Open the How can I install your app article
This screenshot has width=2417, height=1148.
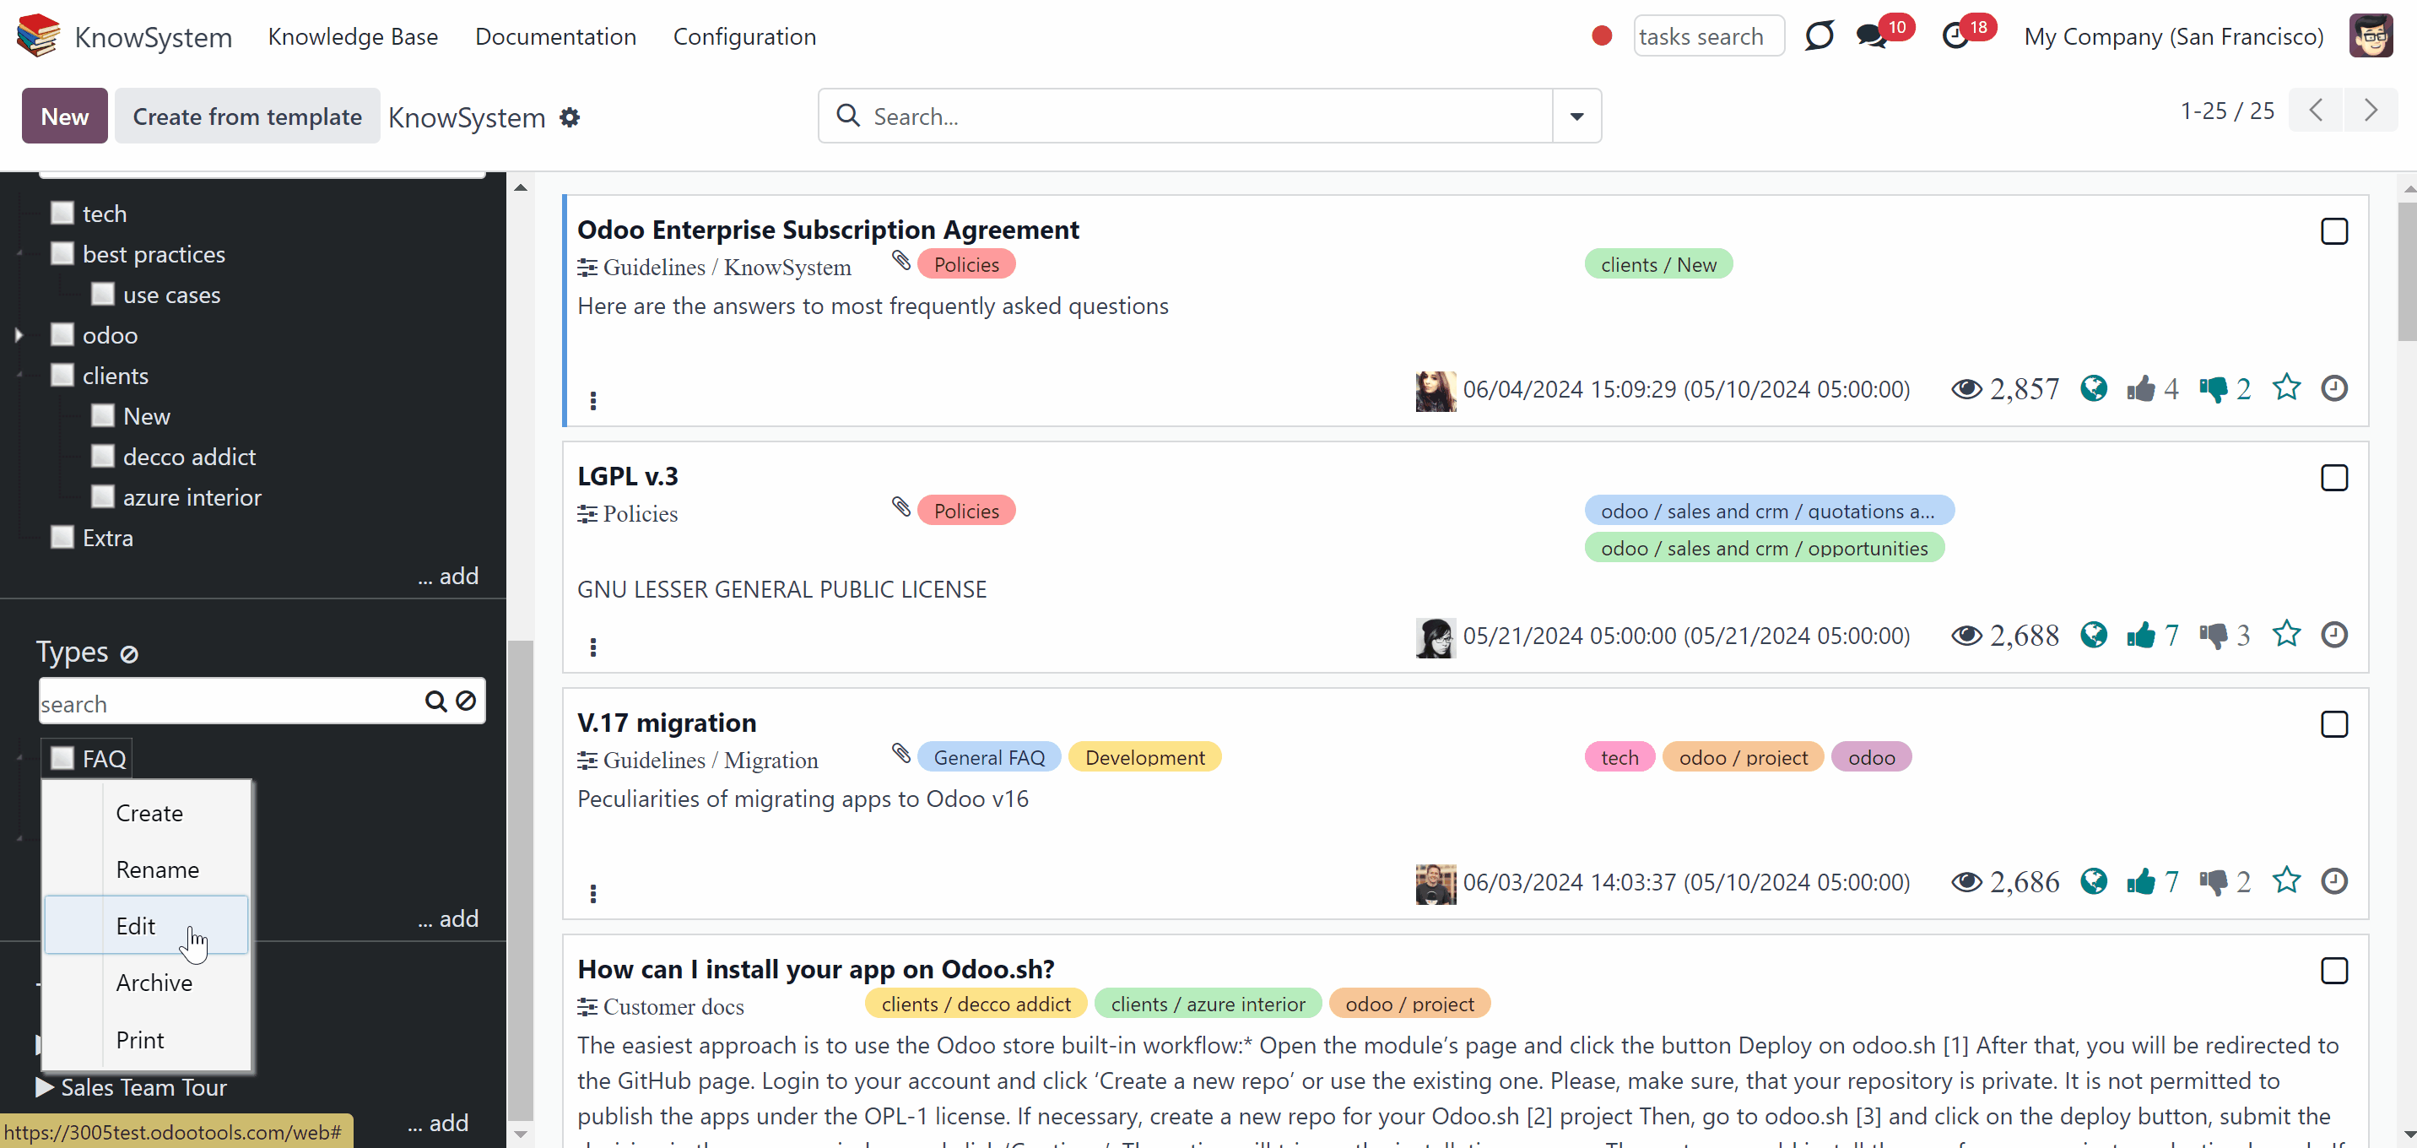pyautogui.click(x=815, y=969)
